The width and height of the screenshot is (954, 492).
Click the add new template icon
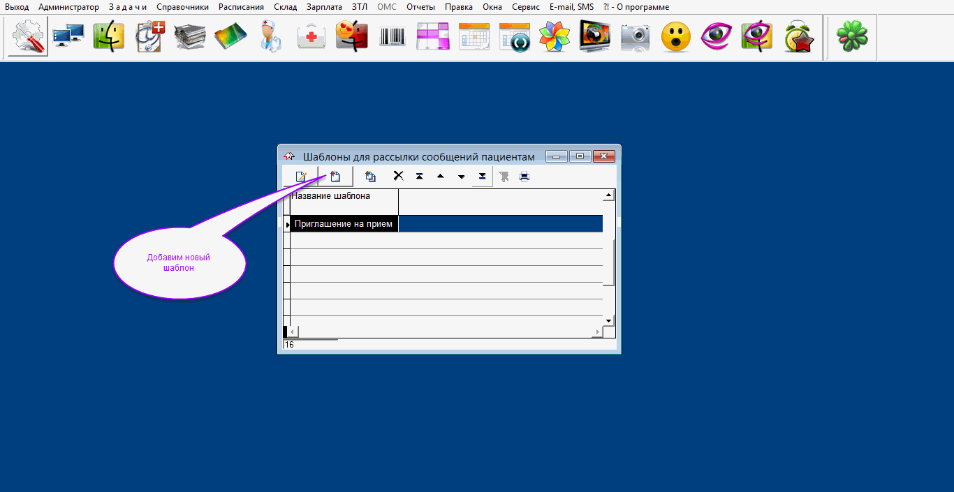pyautogui.click(x=335, y=177)
